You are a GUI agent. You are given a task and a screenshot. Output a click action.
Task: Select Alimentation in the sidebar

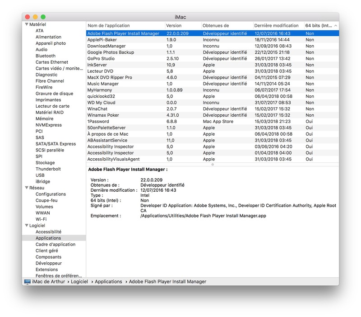pyautogui.click(x=48, y=37)
